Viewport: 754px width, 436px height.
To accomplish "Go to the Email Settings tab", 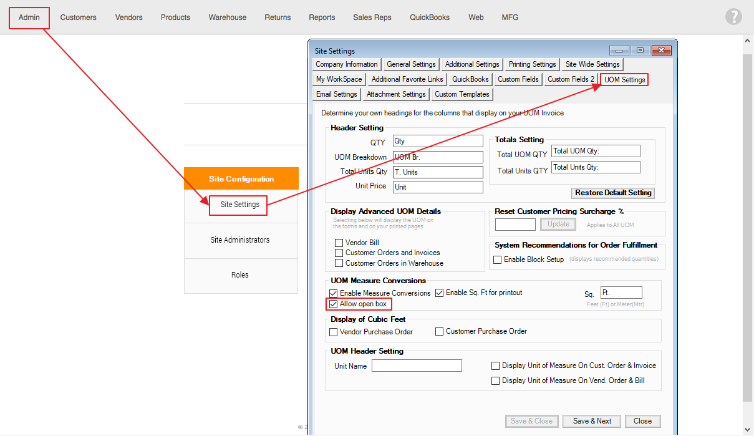I will pos(336,94).
